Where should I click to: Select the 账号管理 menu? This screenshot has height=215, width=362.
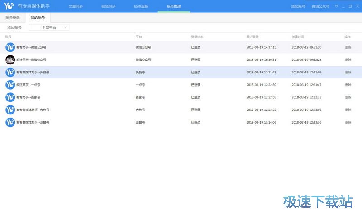coord(174,6)
